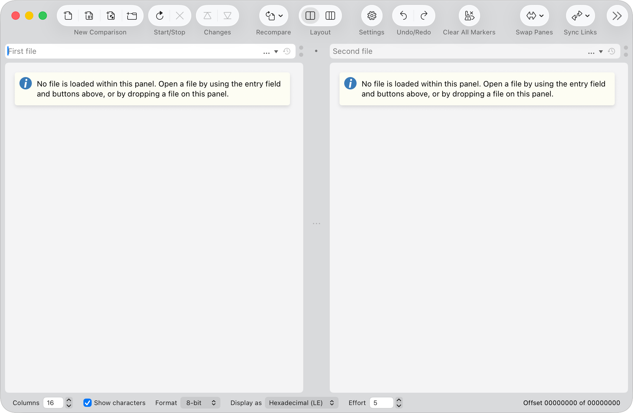
Task: Click the Effort label
Action: click(357, 403)
